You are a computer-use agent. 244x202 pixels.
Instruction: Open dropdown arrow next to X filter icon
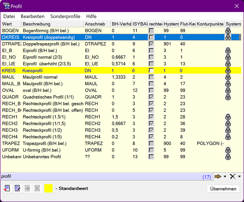point(240,177)
